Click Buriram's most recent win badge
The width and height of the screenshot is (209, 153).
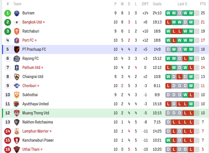191,13
